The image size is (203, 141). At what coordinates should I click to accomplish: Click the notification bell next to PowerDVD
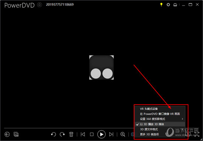click(39, 5)
